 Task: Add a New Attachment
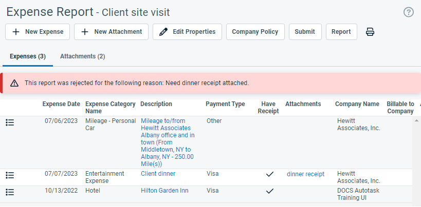[x=111, y=32]
